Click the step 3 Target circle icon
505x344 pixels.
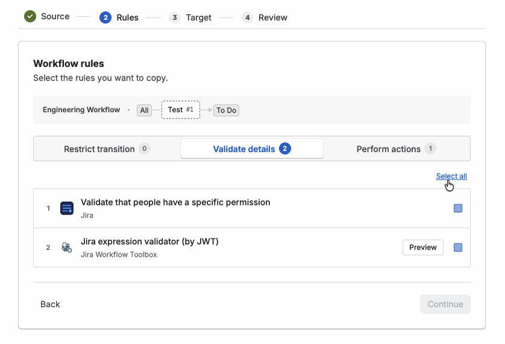tap(175, 17)
